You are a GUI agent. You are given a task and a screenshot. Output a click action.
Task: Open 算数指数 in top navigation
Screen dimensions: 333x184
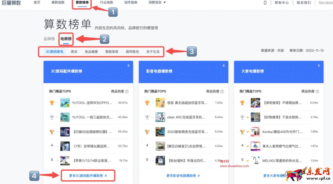click(58, 2)
